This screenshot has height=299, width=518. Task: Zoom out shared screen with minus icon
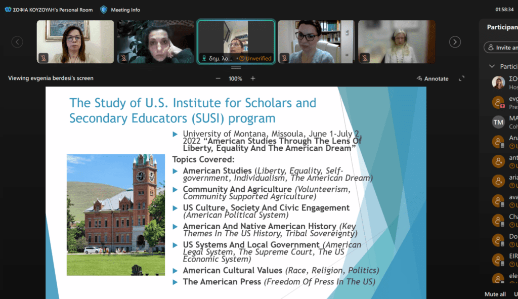(x=218, y=78)
